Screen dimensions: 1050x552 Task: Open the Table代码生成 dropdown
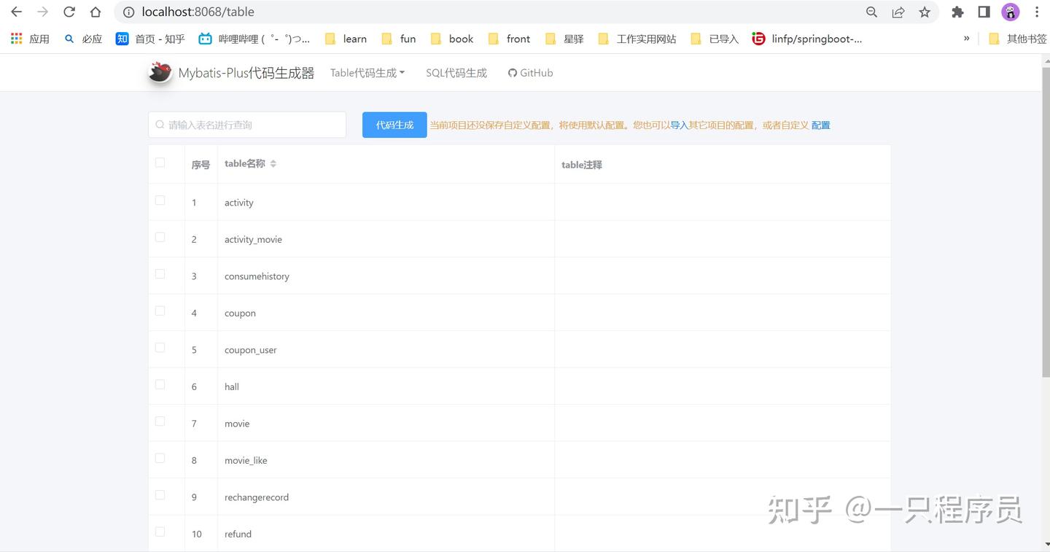(367, 72)
